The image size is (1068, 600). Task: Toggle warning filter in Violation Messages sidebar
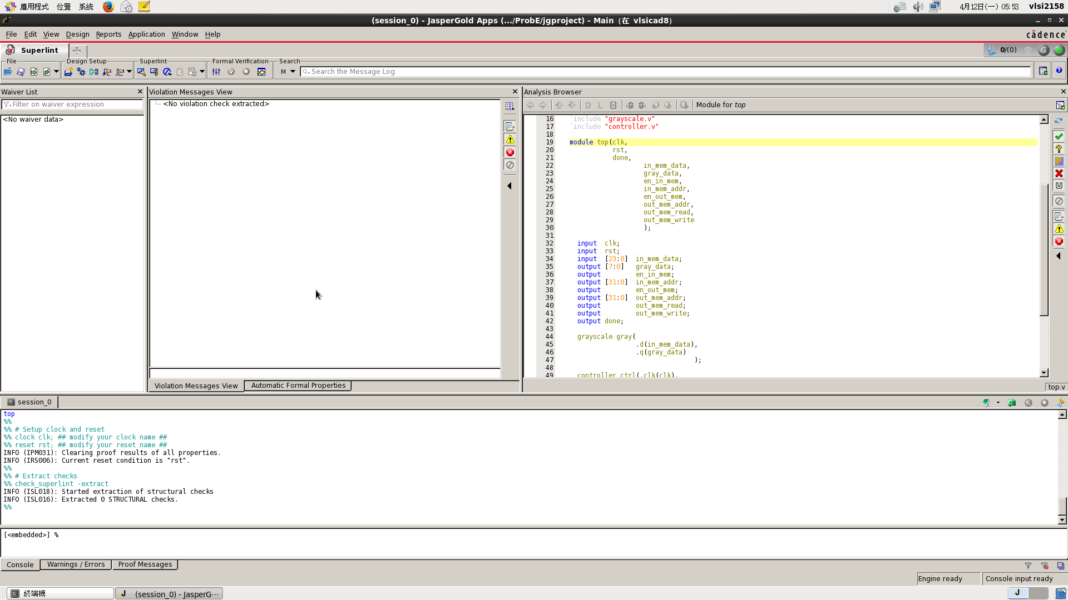point(510,139)
